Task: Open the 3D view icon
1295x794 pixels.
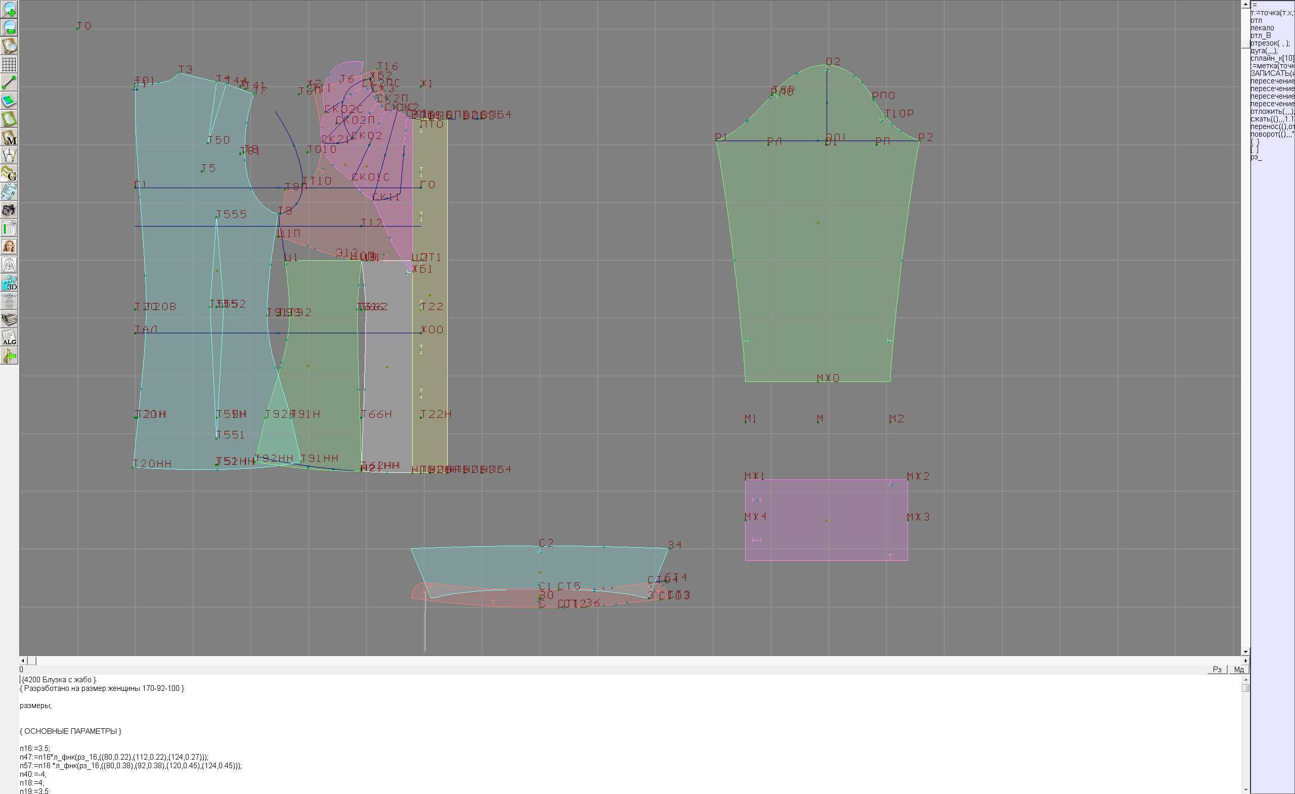Action: click(9, 283)
